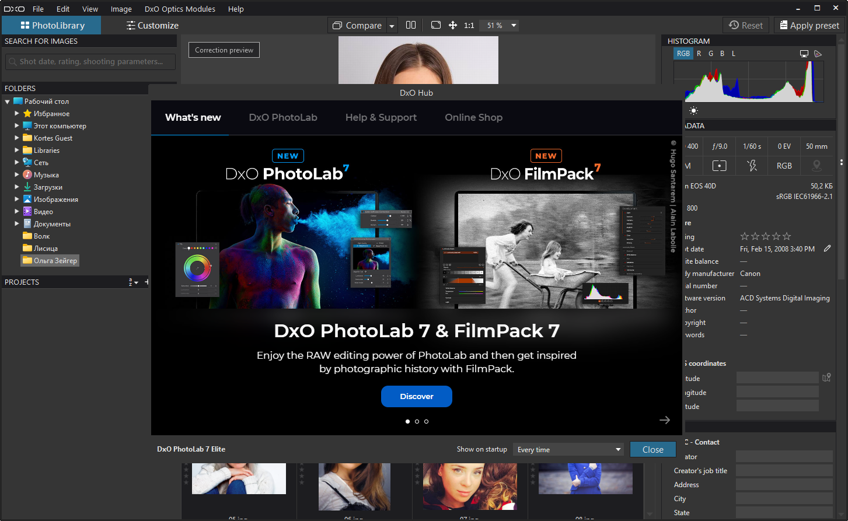
Task: Click the monitor gamut warning icon in Histogram
Action: [x=804, y=54]
